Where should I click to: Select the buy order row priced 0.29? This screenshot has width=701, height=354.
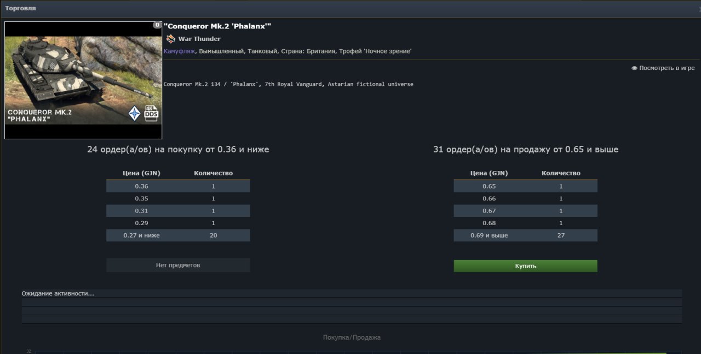point(178,223)
